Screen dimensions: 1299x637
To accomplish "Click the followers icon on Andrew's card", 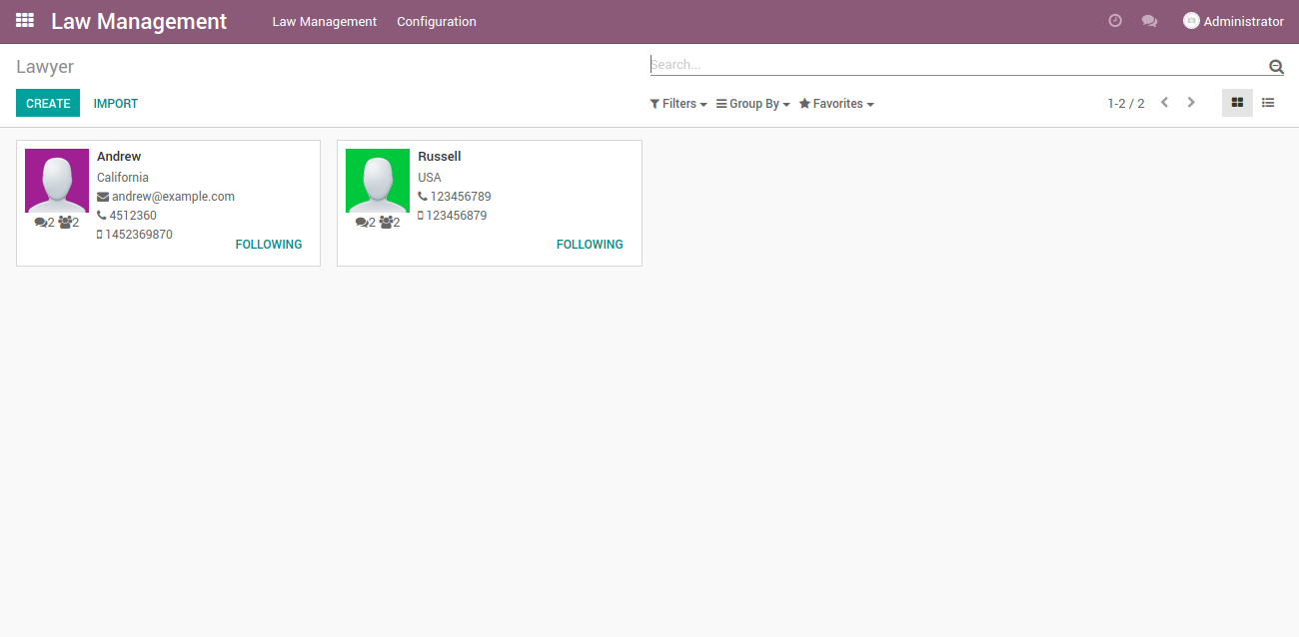I will 64,223.
